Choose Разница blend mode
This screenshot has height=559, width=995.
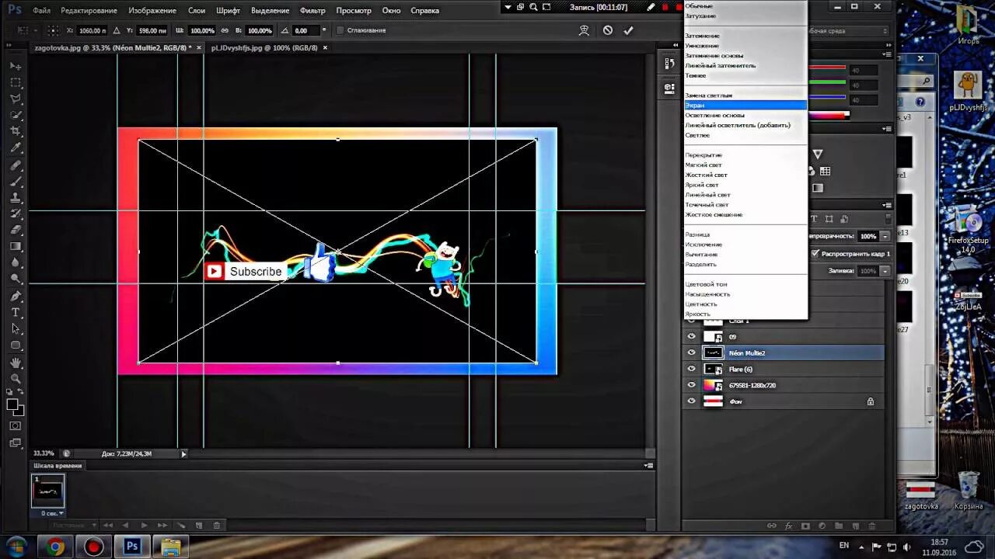(x=698, y=234)
